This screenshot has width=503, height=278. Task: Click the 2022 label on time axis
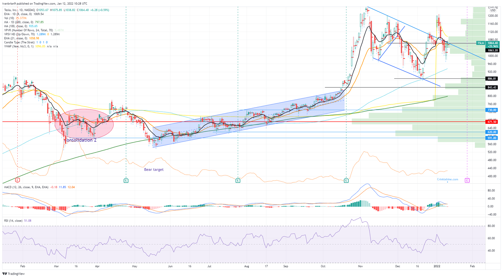[437, 266]
